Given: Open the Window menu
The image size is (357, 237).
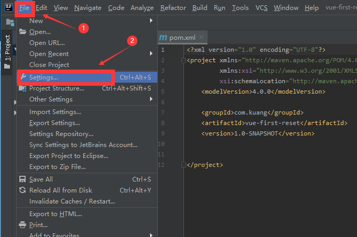Looking at the screenshot, I should (286, 8).
